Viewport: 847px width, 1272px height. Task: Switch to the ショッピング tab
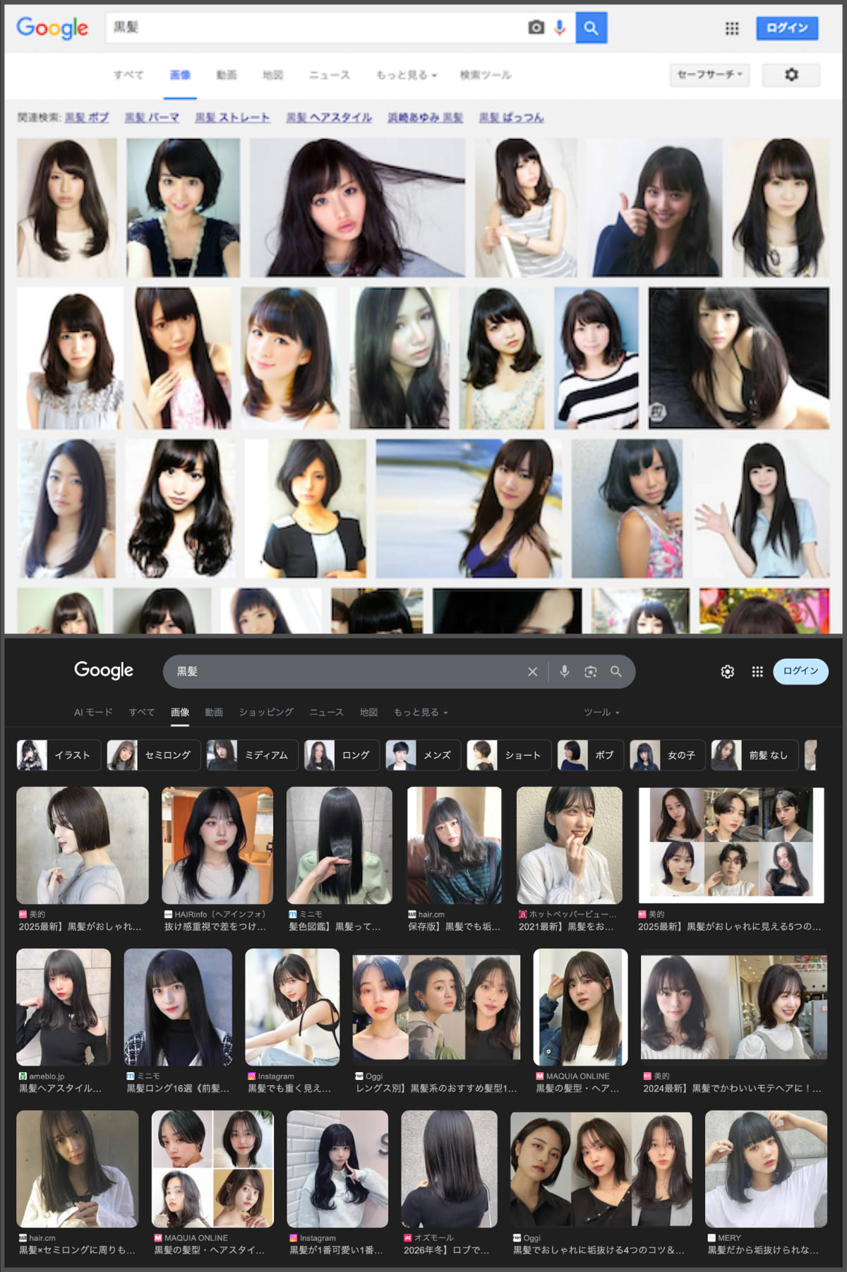[x=266, y=713]
